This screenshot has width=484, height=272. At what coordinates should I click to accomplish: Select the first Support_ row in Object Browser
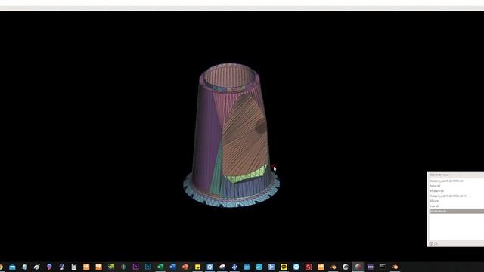(x=457, y=181)
